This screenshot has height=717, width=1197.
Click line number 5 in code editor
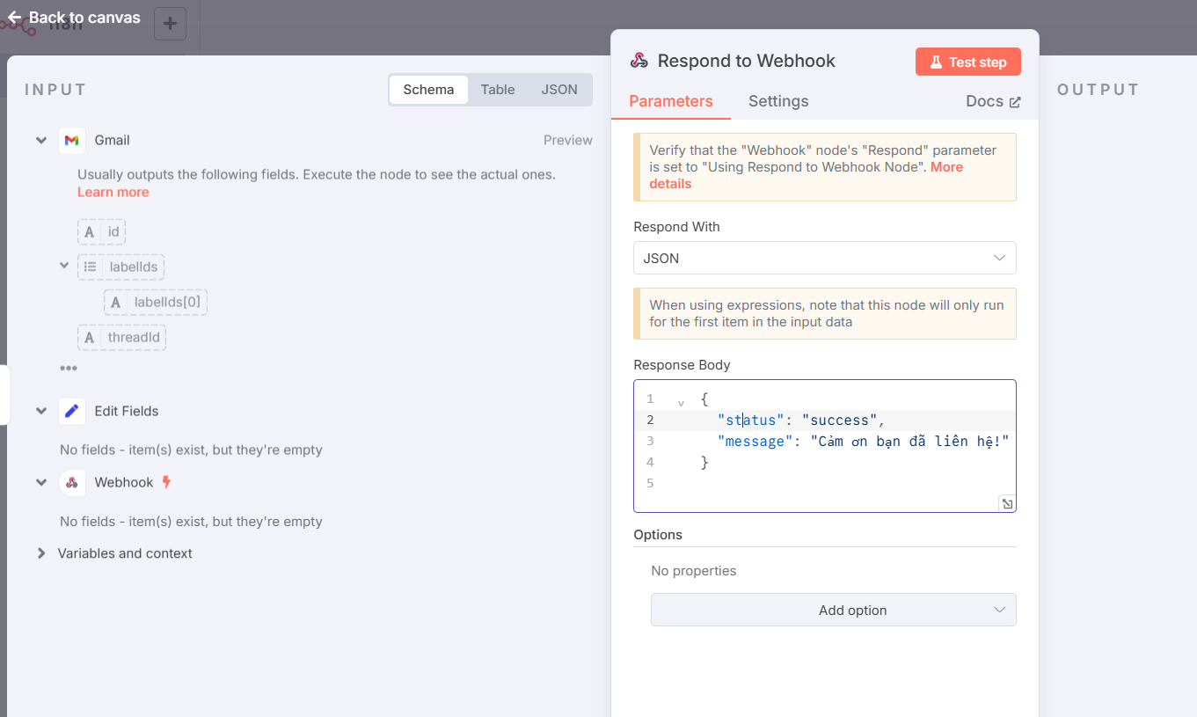pos(650,483)
